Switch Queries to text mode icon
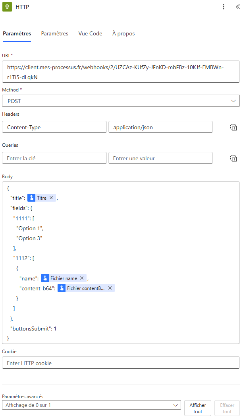 click(x=233, y=158)
